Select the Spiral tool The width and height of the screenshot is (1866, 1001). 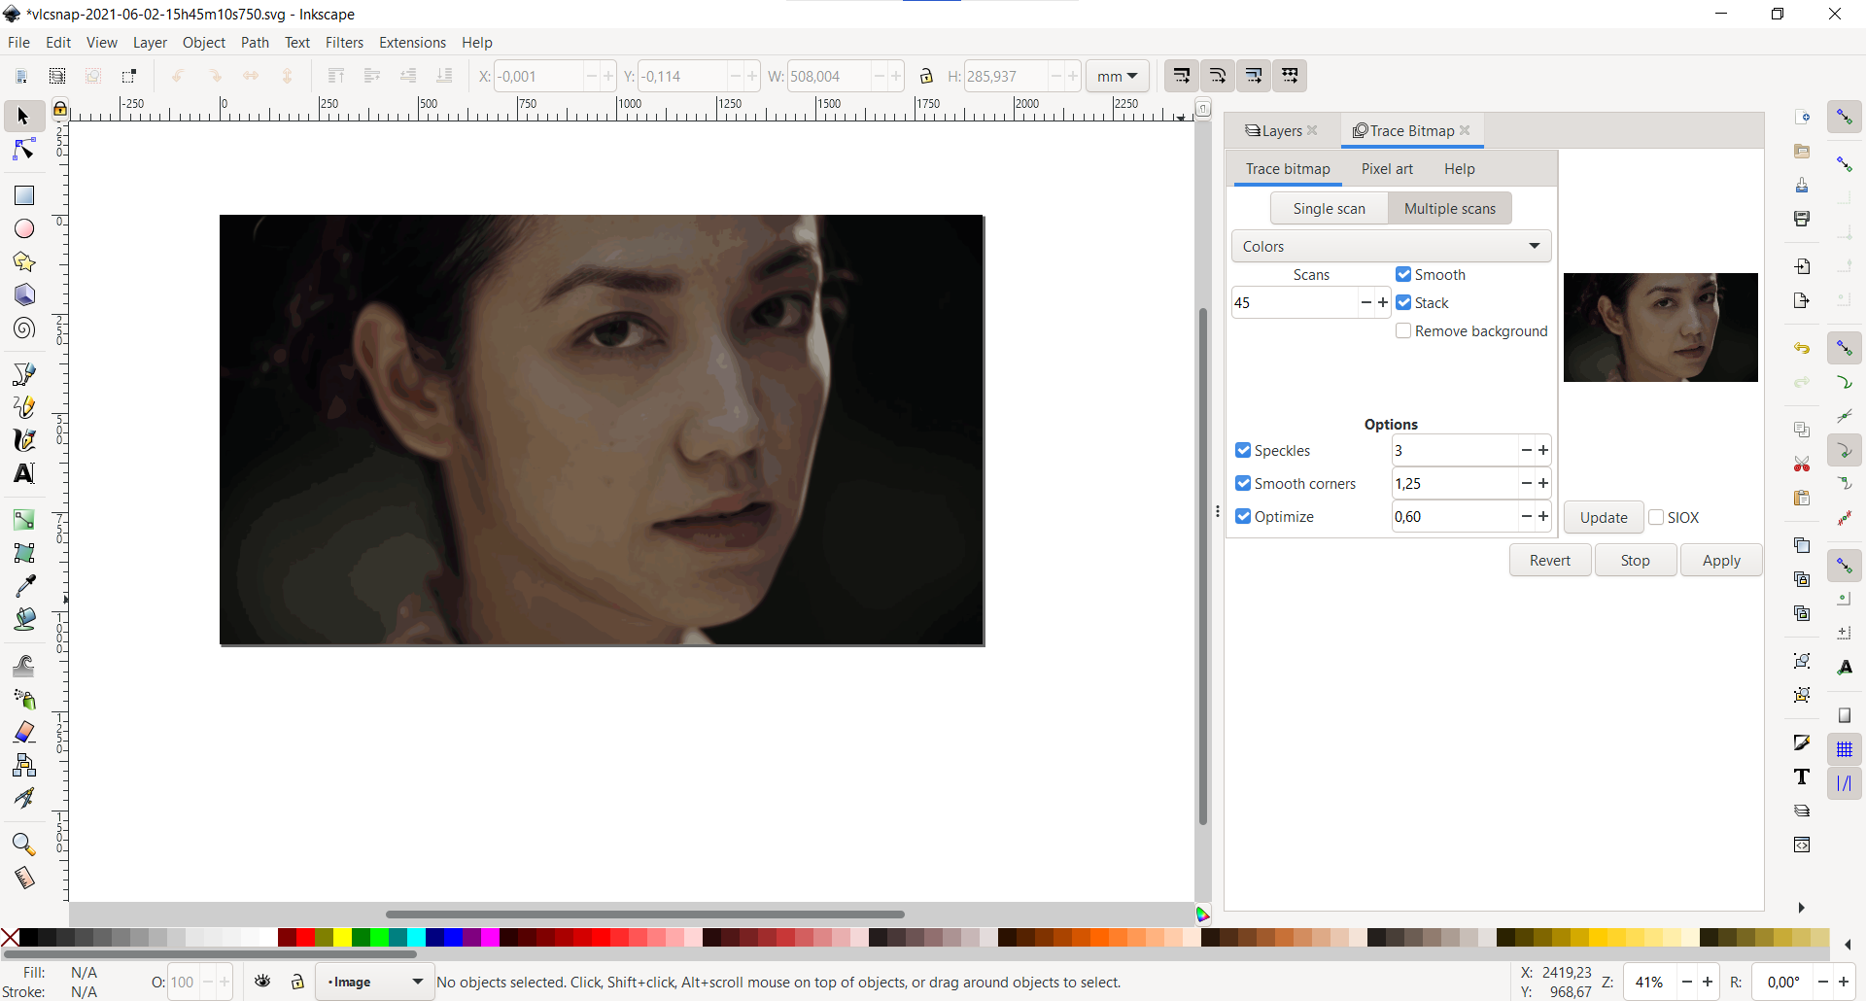click(x=24, y=328)
